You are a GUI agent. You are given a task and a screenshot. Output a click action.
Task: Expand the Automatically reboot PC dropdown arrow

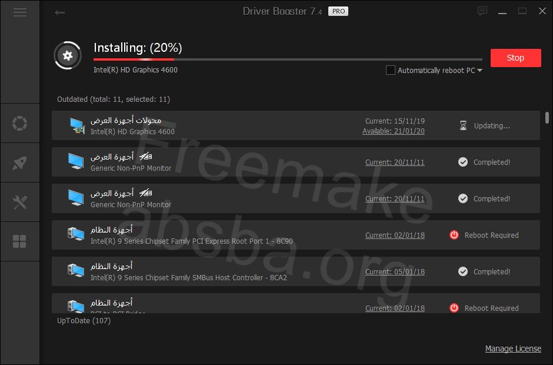tap(479, 70)
